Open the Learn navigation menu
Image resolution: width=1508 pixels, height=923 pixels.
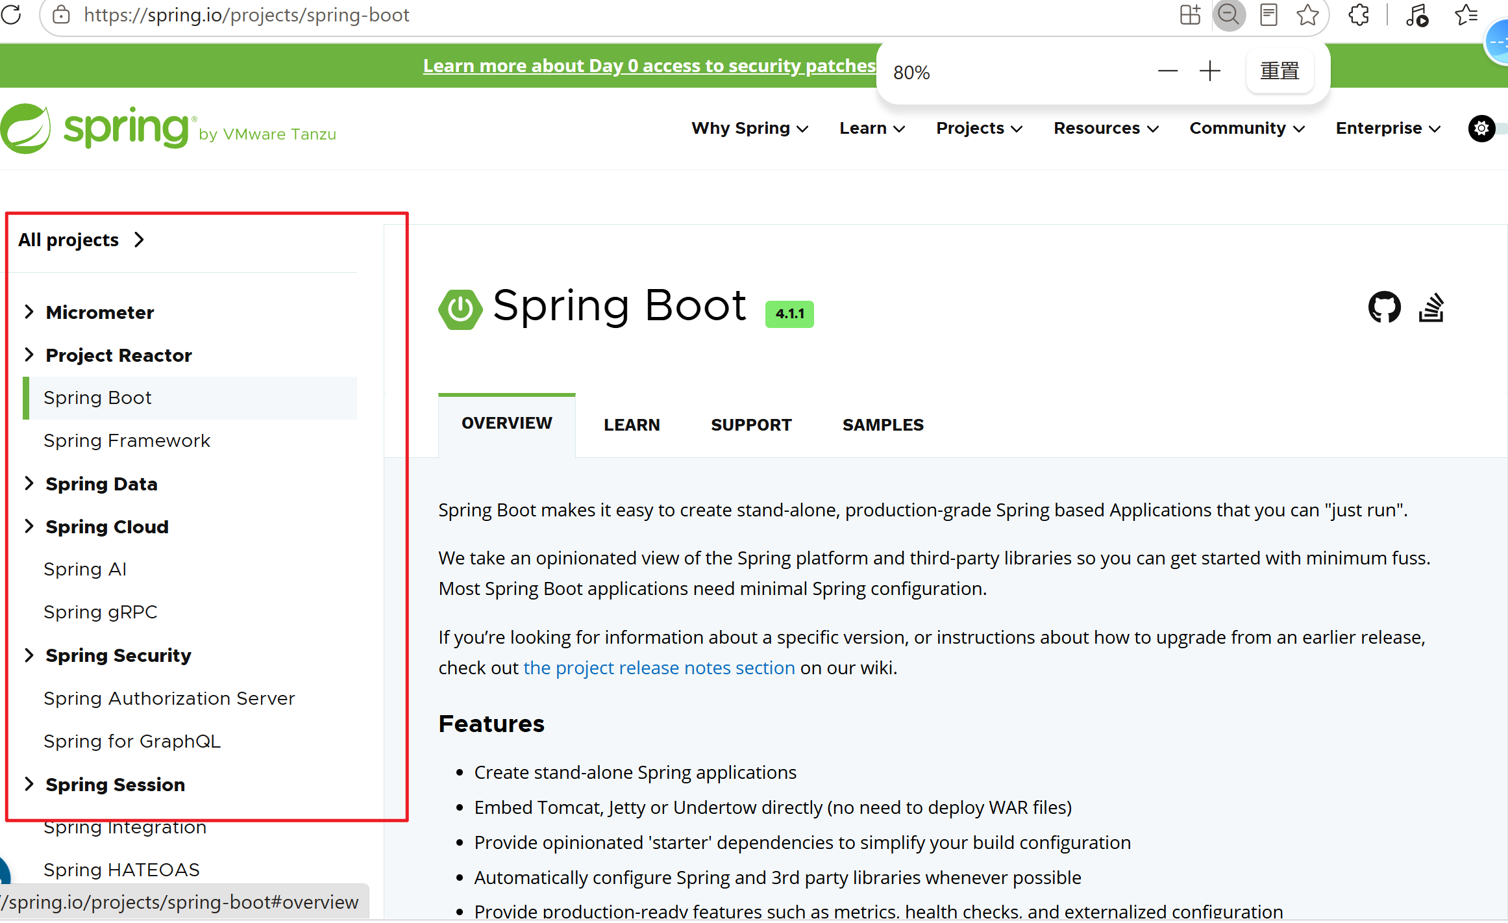872,129
